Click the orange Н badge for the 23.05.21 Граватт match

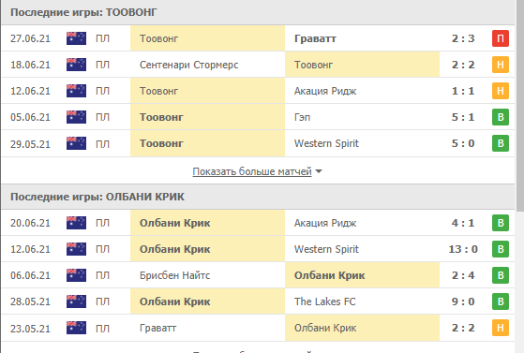pyautogui.click(x=501, y=328)
